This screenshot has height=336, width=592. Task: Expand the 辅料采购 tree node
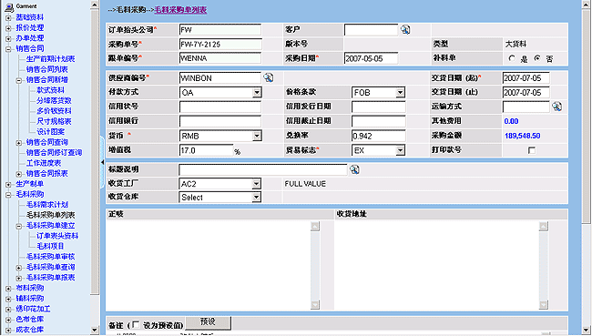(8, 299)
